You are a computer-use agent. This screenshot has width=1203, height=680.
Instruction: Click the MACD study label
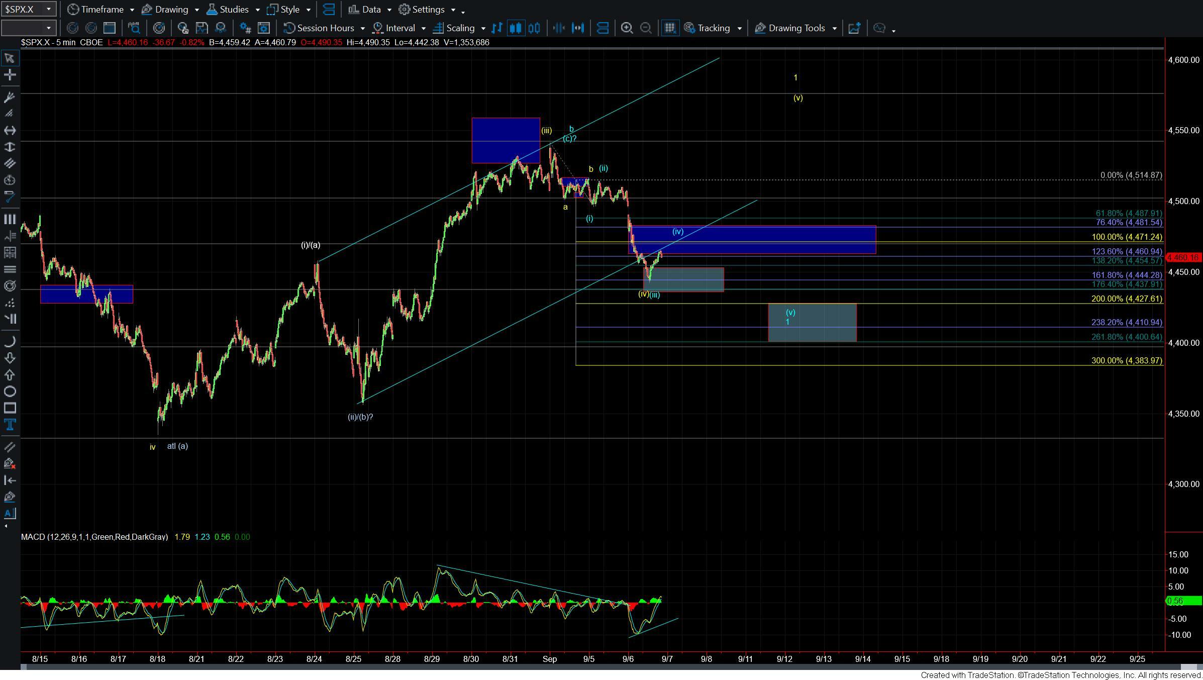(94, 537)
